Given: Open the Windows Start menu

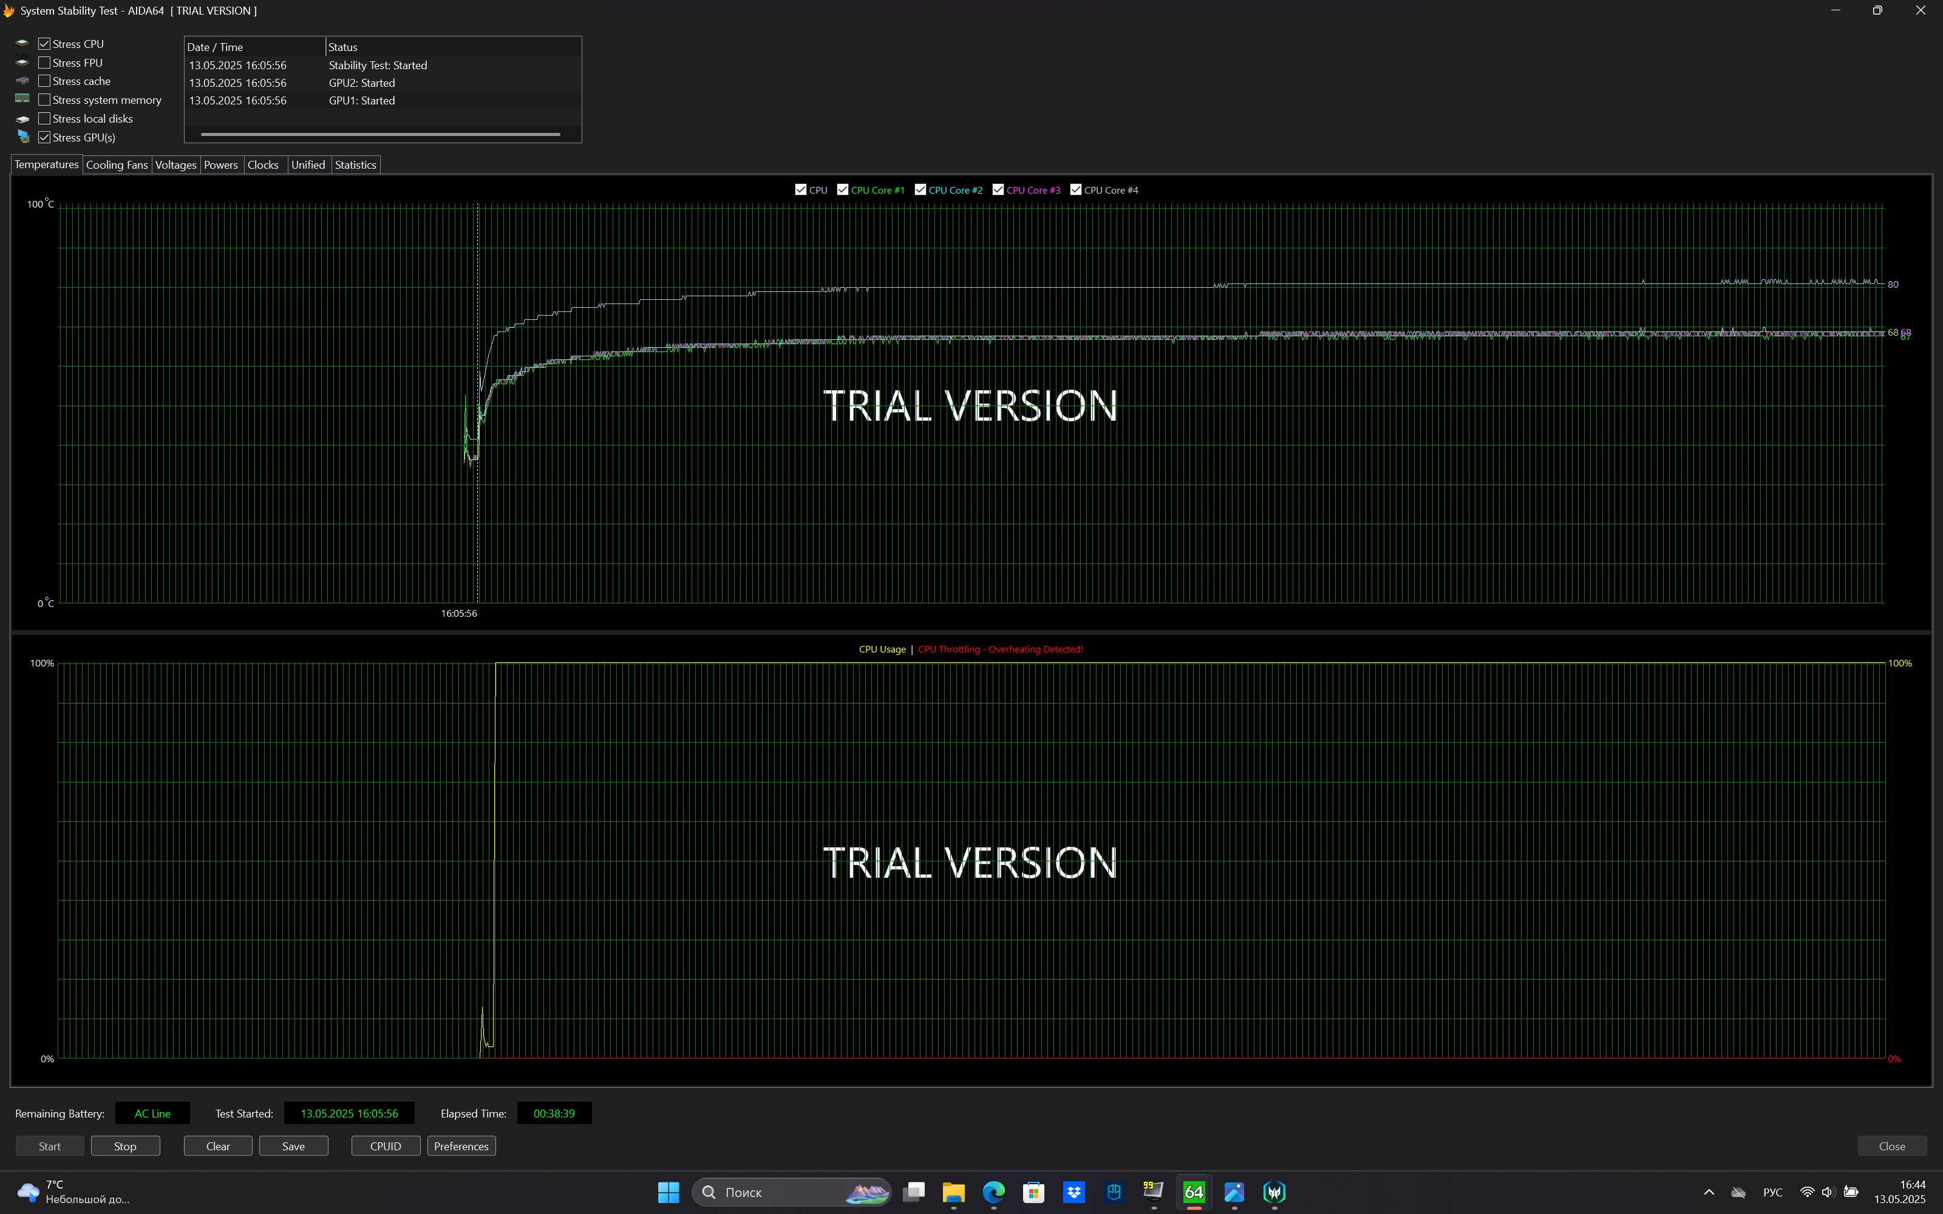Looking at the screenshot, I should click(x=668, y=1192).
